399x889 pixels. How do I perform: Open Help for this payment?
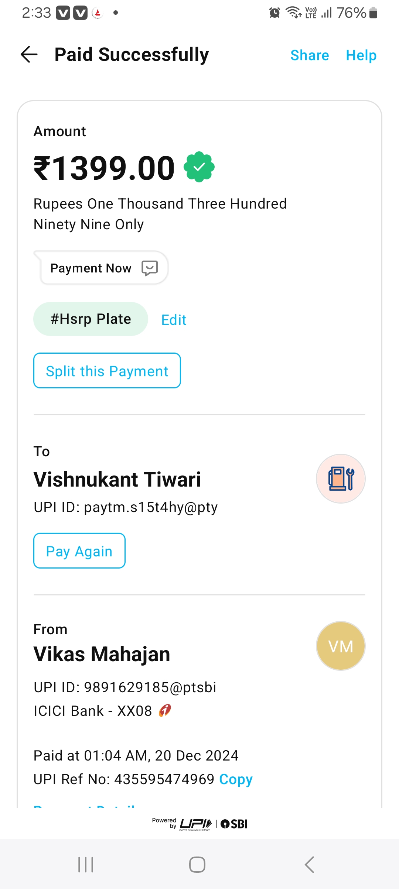coord(361,55)
